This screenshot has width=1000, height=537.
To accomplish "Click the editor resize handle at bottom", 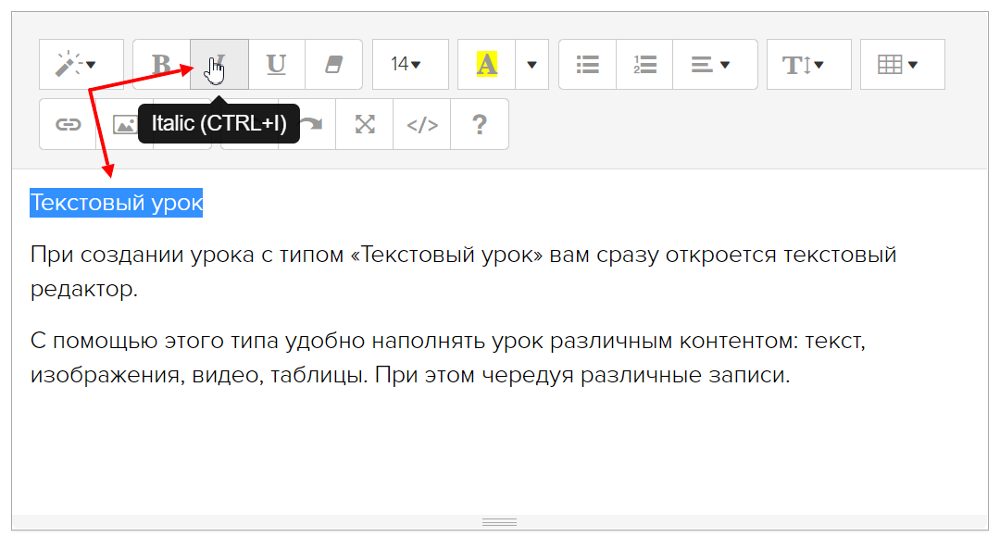I will pos(500,523).
